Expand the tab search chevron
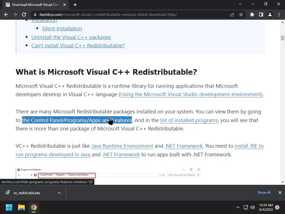 coord(240,4)
